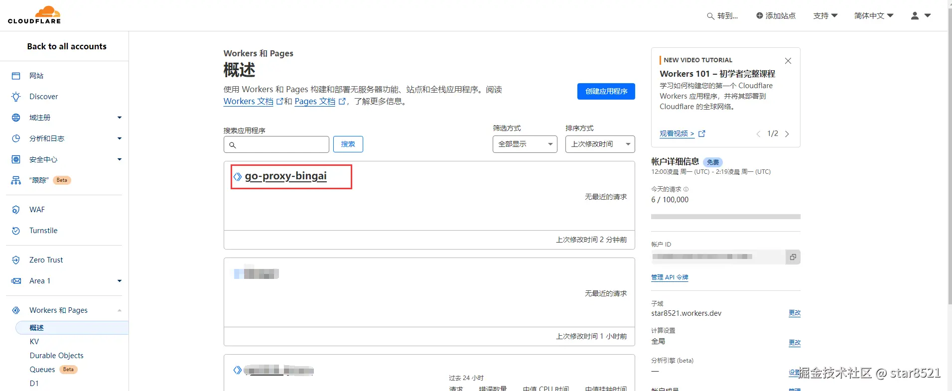This screenshot has width=952, height=391.
Task: Click the Cloudflare logo
Action: [34, 15]
